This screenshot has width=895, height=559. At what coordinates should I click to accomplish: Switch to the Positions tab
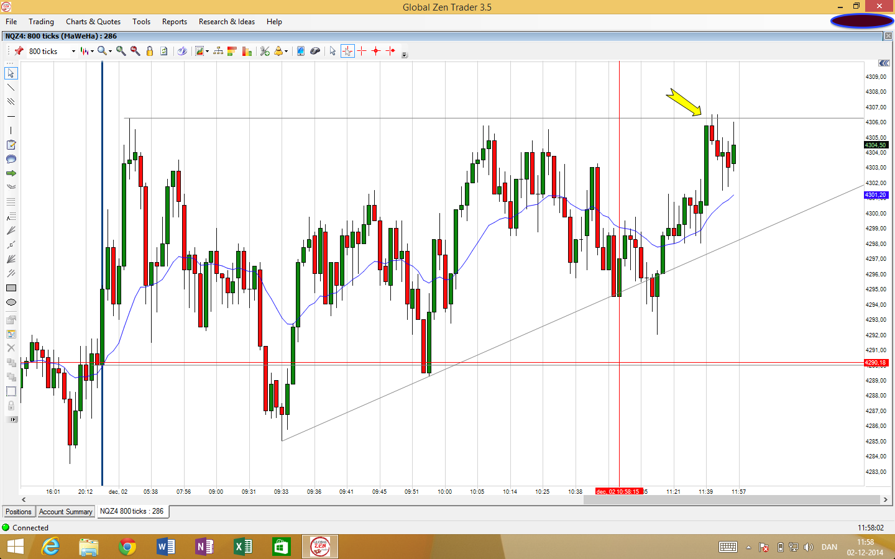(19, 512)
